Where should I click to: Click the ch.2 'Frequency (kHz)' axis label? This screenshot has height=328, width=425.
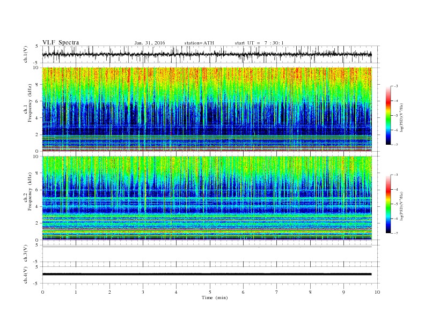[30, 192]
